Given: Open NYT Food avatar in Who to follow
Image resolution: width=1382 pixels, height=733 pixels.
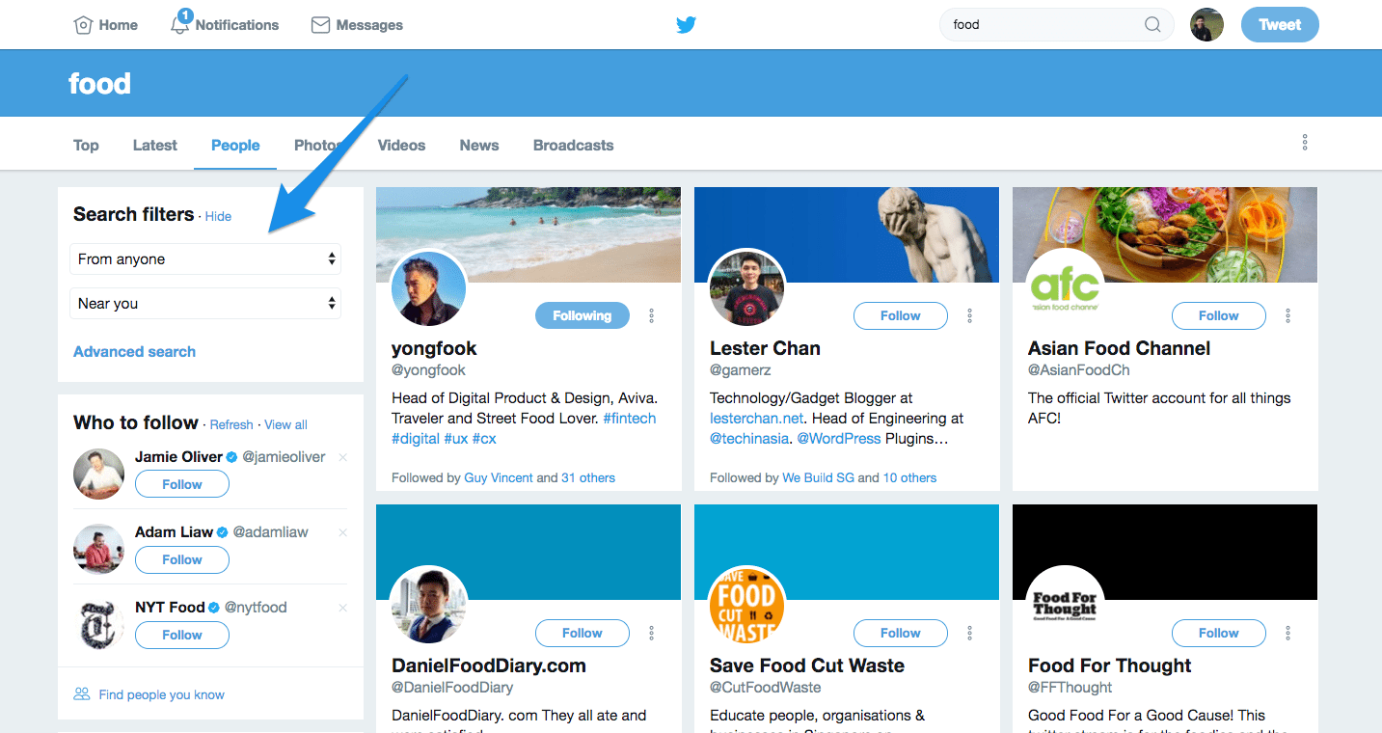Looking at the screenshot, I should pyautogui.click(x=99, y=624).
